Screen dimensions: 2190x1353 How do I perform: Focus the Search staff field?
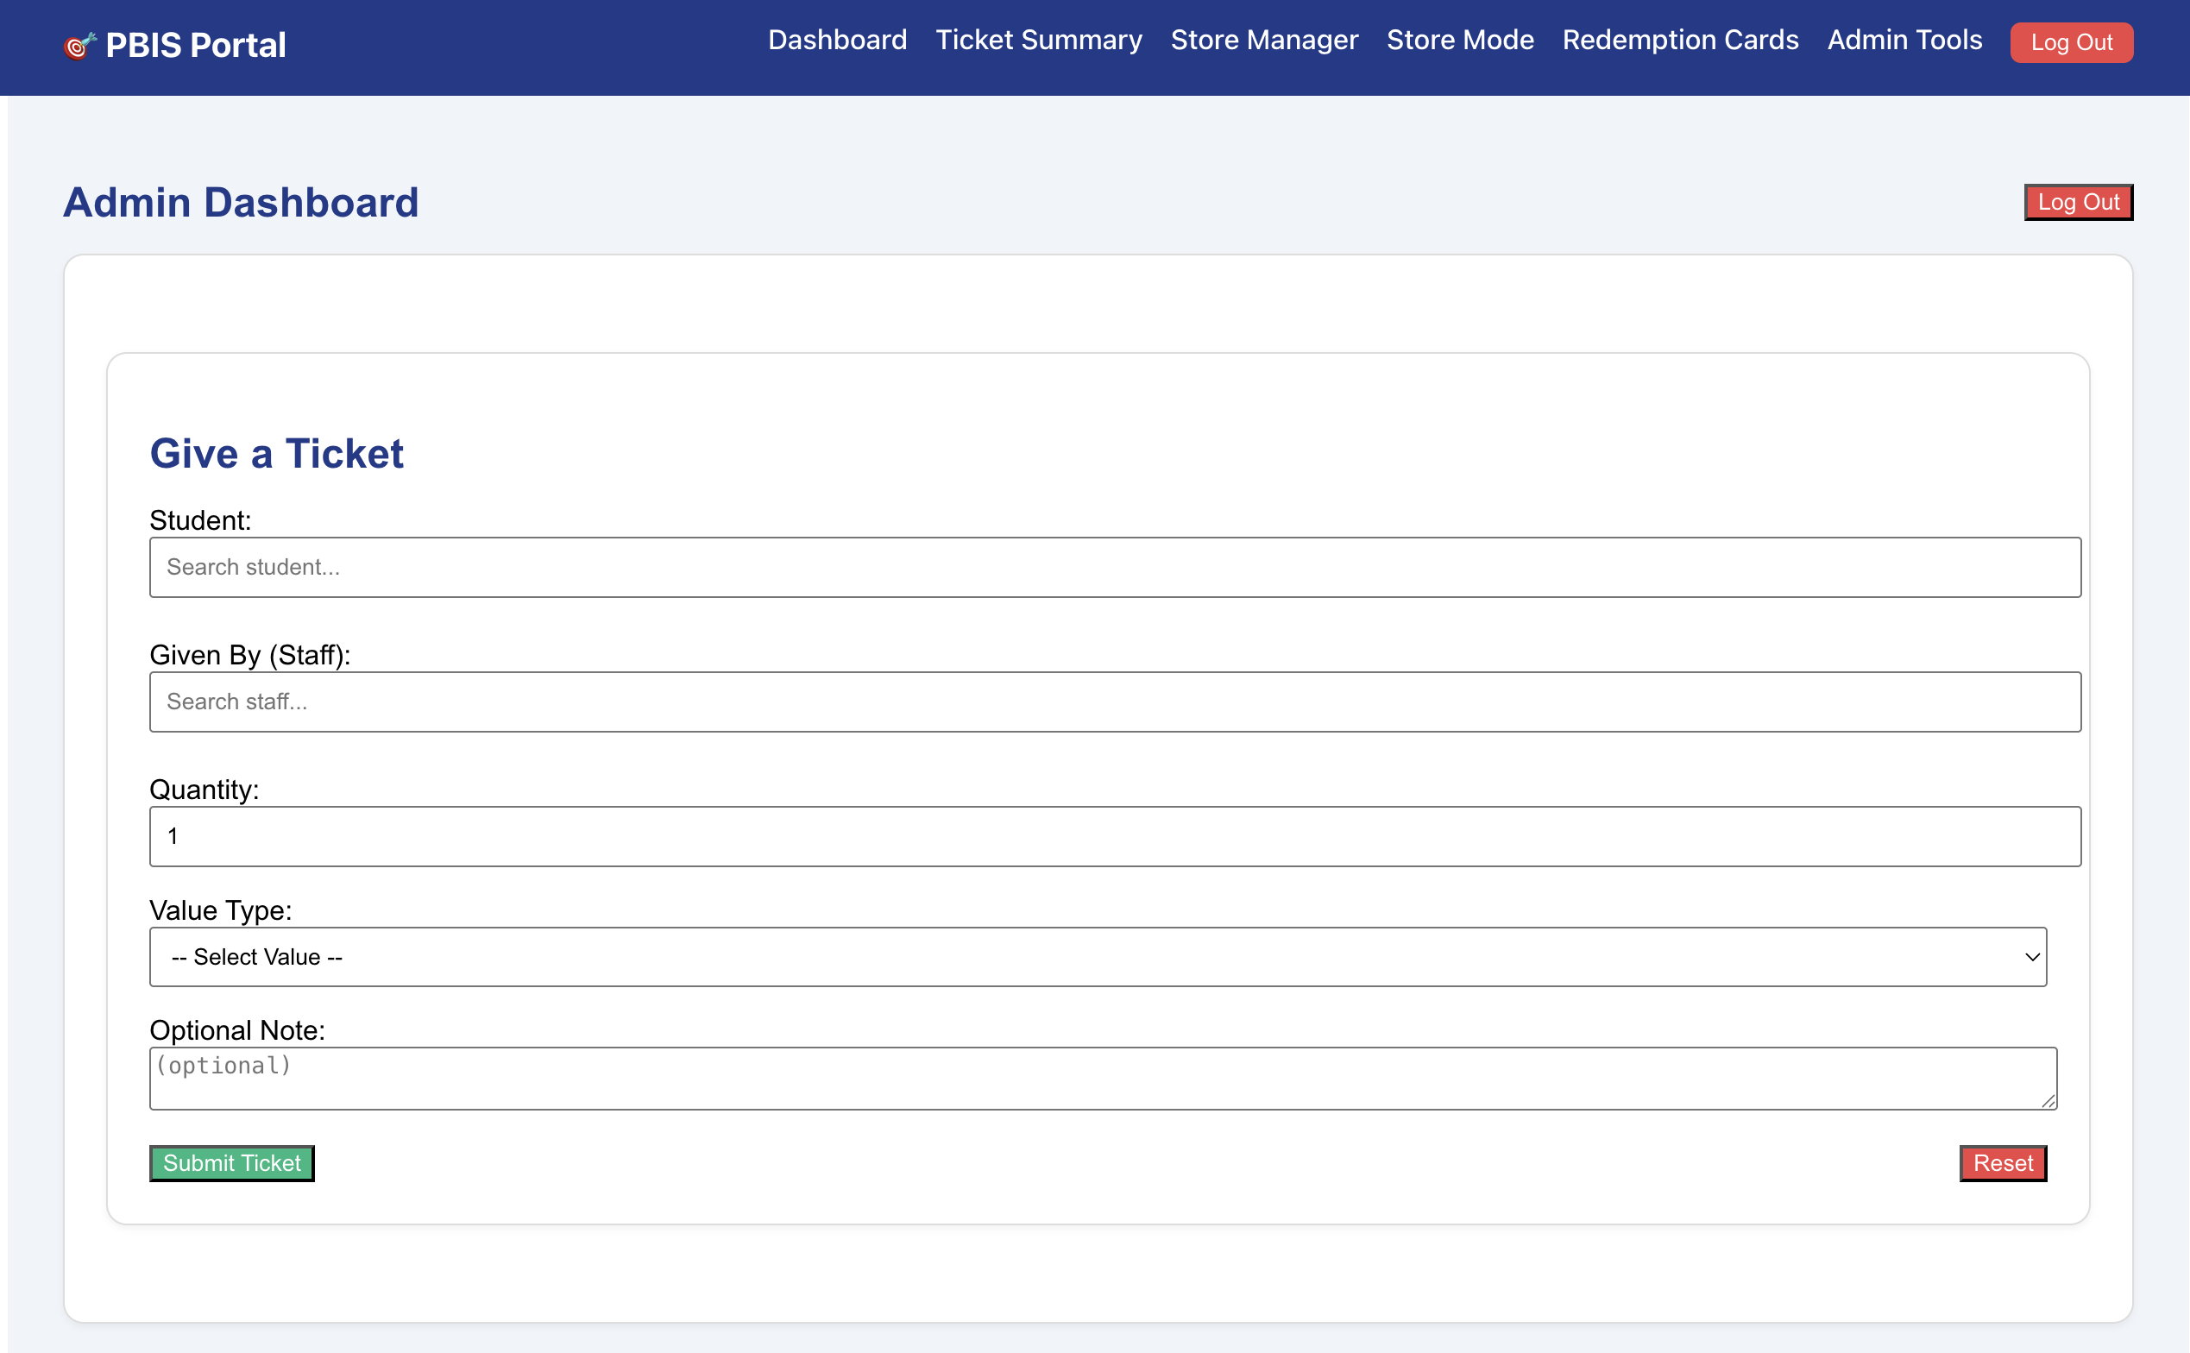click(x=1115, y=702)
